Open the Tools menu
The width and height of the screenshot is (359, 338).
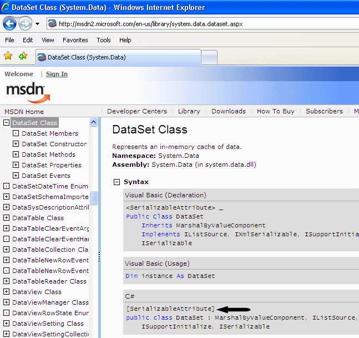(x=104, y=40)
